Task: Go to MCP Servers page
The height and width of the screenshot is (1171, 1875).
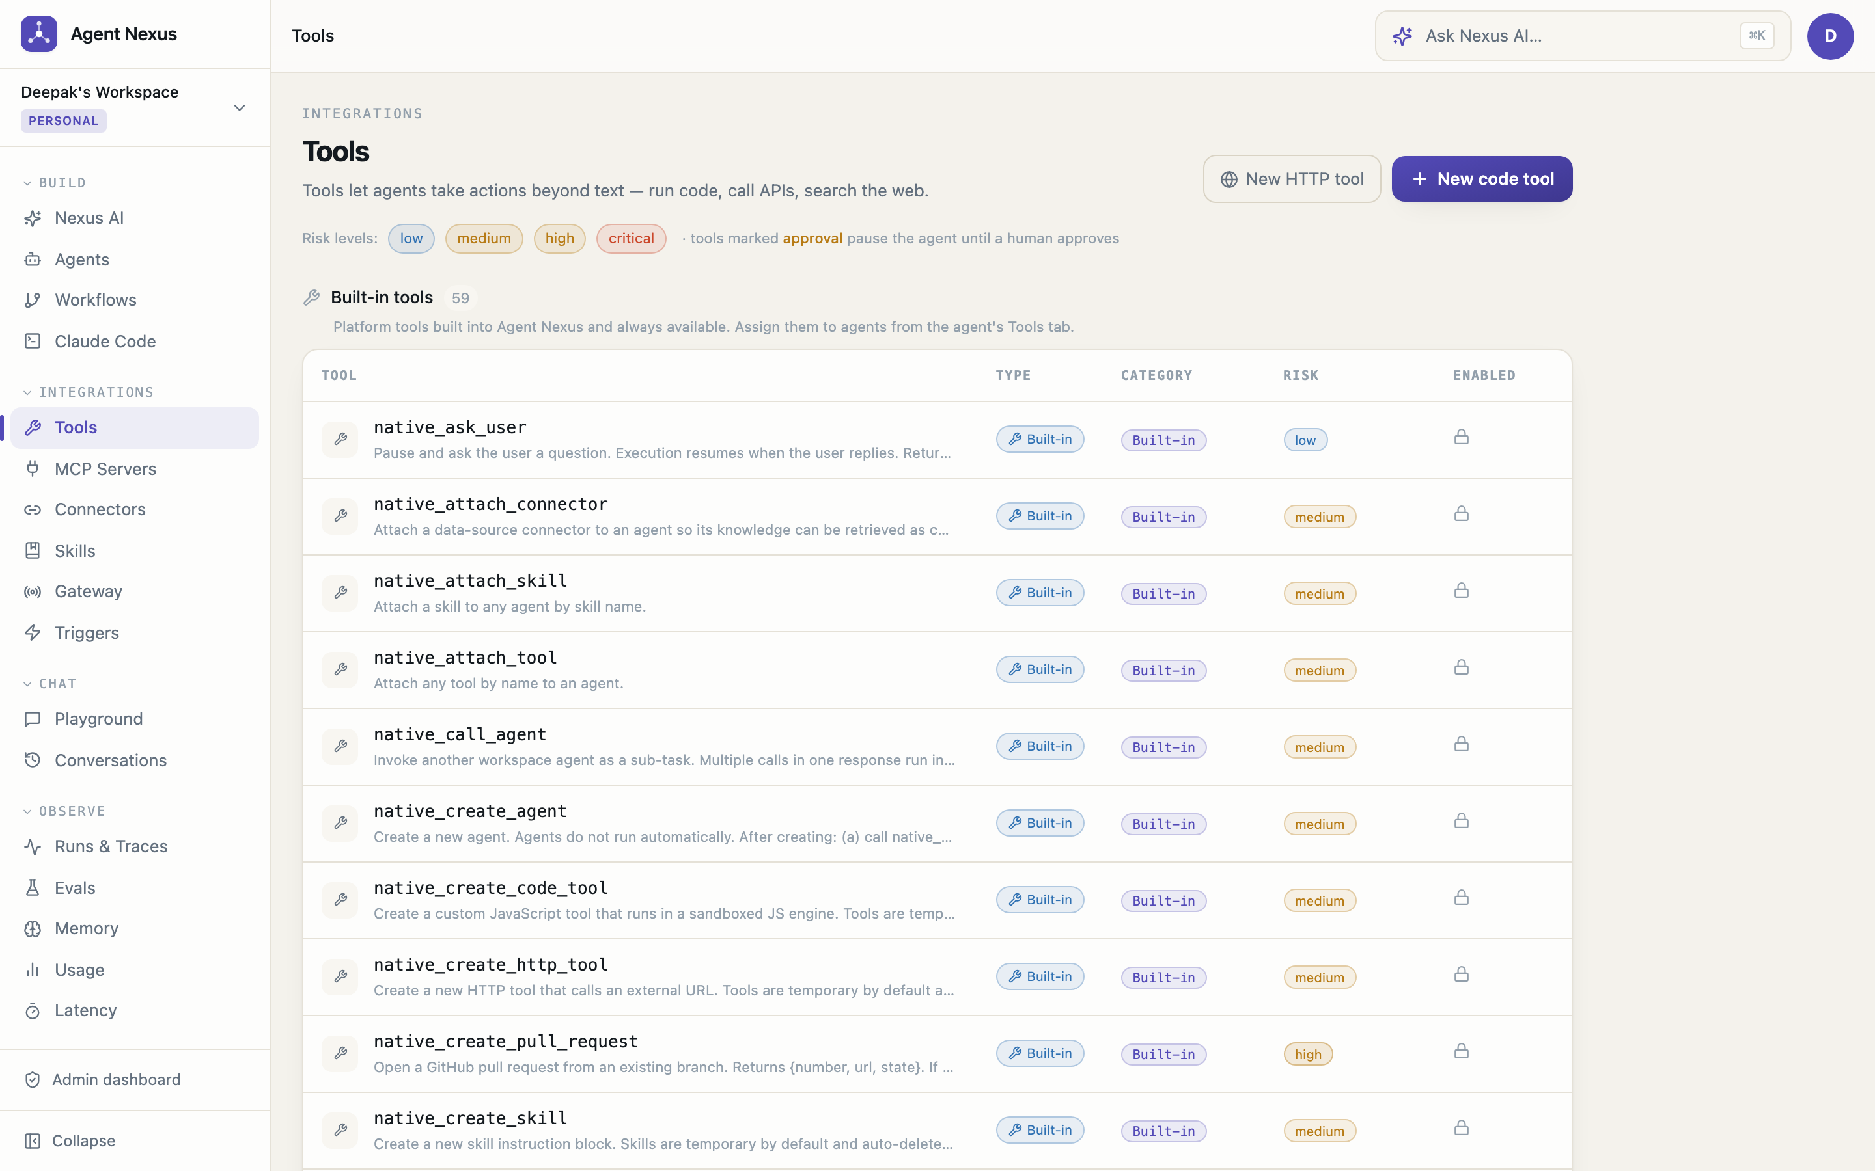Action: pos(135,468)
